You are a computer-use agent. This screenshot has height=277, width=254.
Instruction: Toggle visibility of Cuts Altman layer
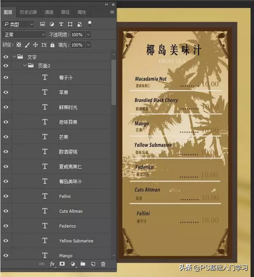coord(6,211)
